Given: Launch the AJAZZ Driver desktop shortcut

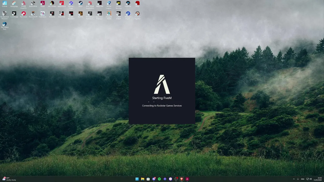Looking at the screenshot, I should tap(24, 5).
